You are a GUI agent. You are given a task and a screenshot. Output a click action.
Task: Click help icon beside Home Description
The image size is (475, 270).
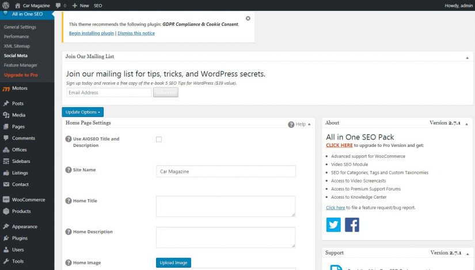click(69, 232)
